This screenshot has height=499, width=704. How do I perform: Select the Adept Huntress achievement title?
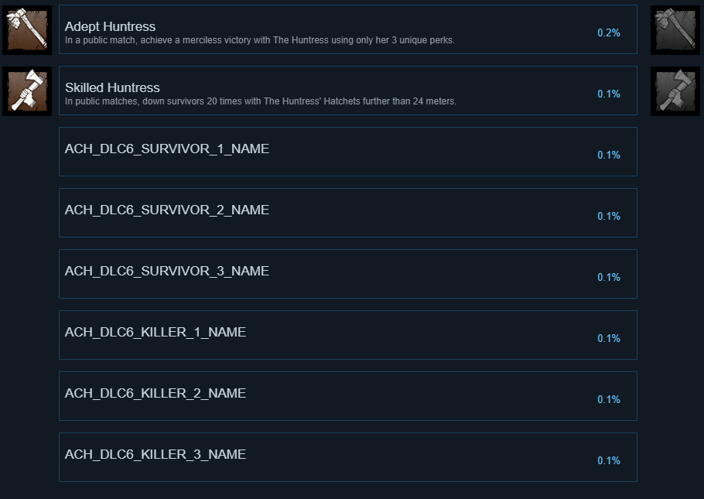coord(110,26)
